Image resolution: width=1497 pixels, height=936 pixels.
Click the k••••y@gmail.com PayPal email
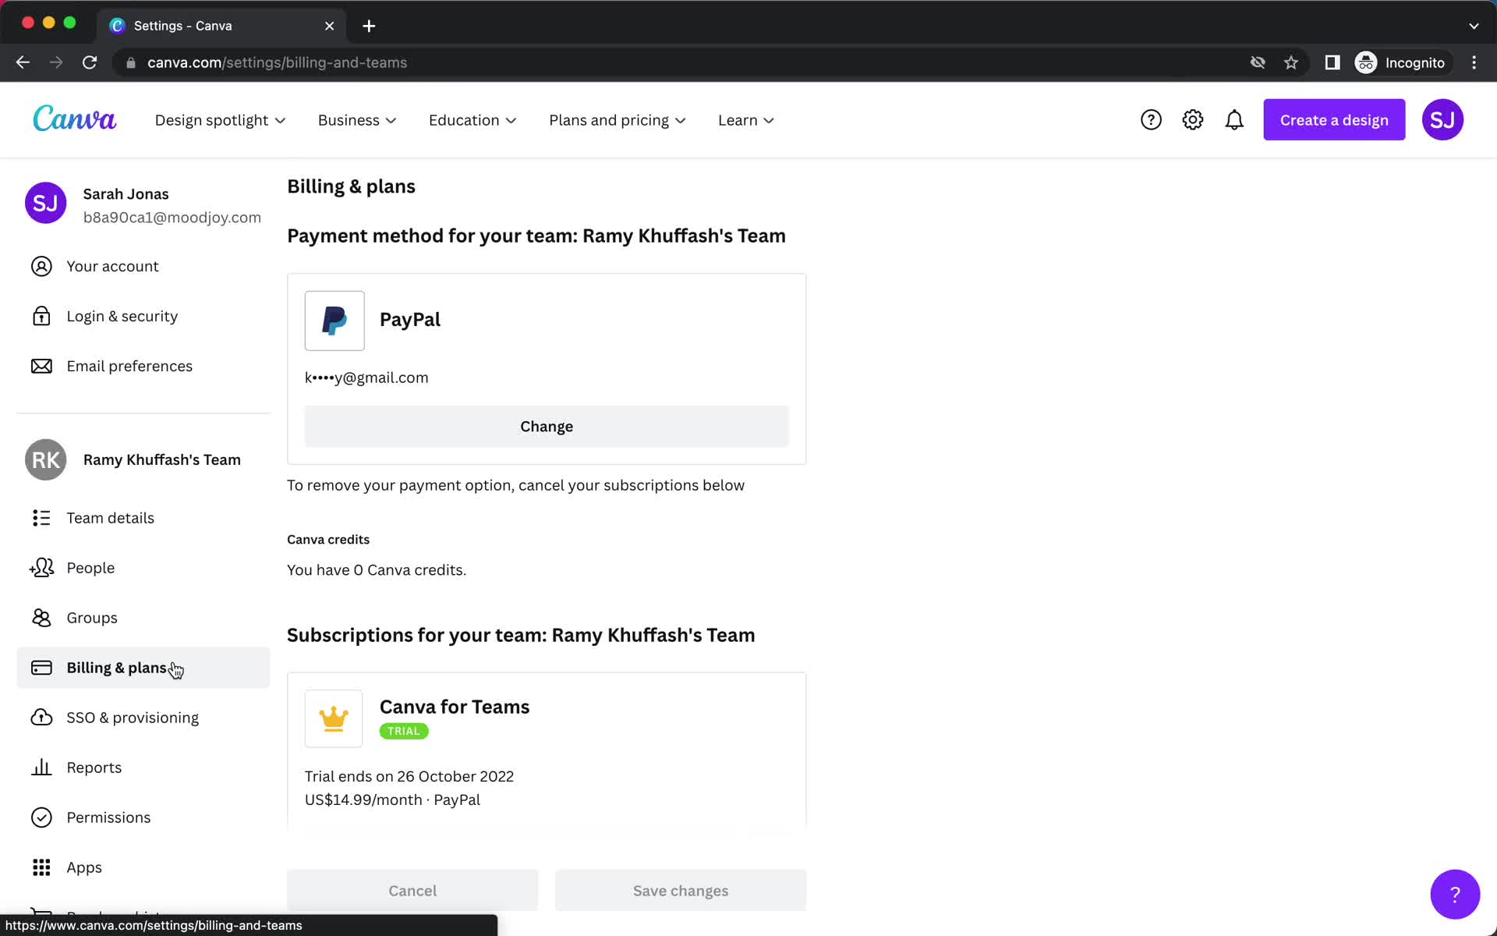coord(366,378)
